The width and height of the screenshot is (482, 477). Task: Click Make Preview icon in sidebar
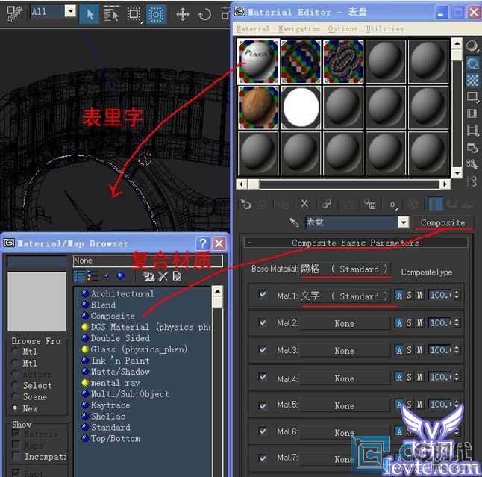pos(472,131)
